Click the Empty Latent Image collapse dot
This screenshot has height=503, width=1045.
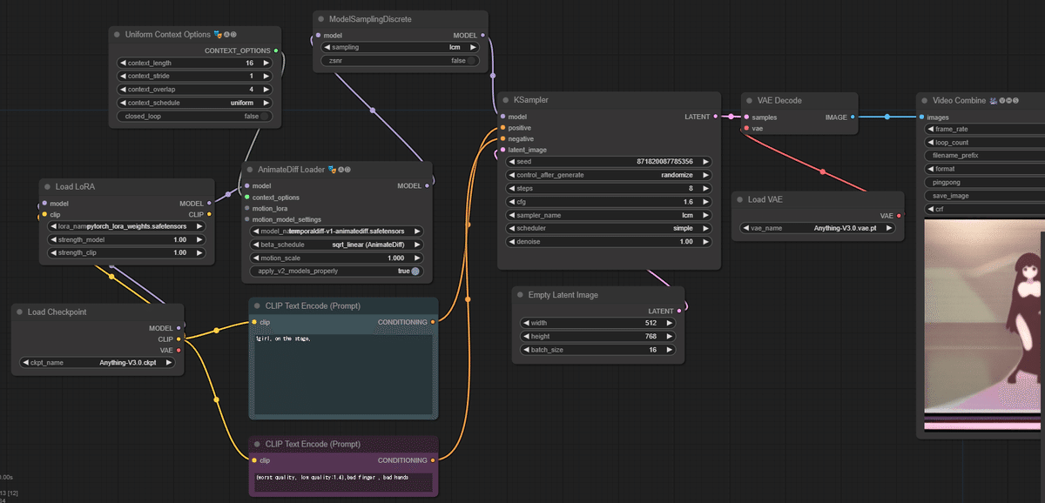click(519, 295)
